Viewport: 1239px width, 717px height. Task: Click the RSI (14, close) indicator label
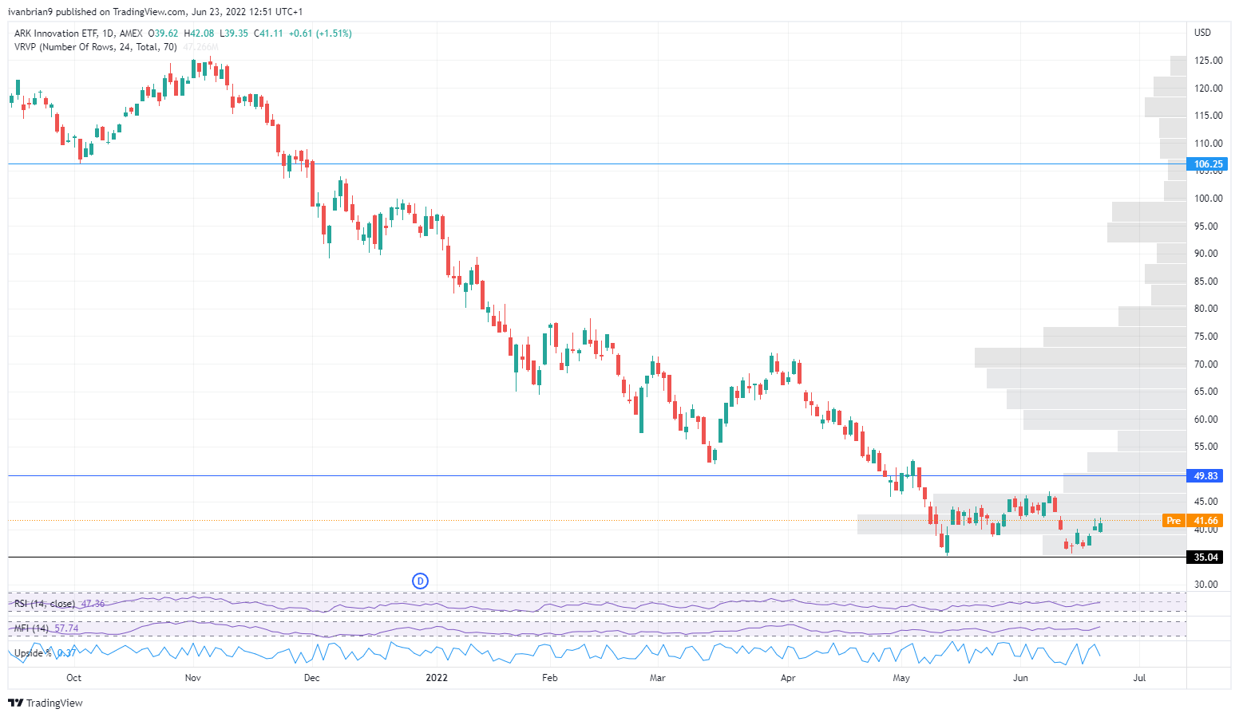pyautogui.click(x=45, y=604)
